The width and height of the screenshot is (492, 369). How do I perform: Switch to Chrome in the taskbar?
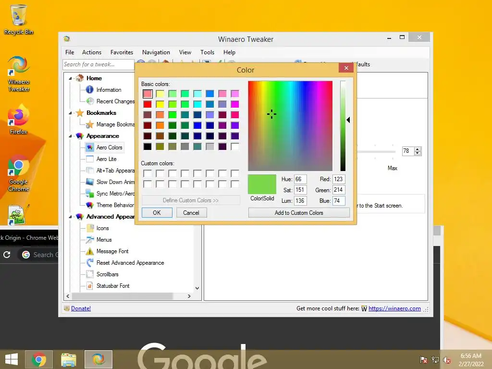click(39, 359)
